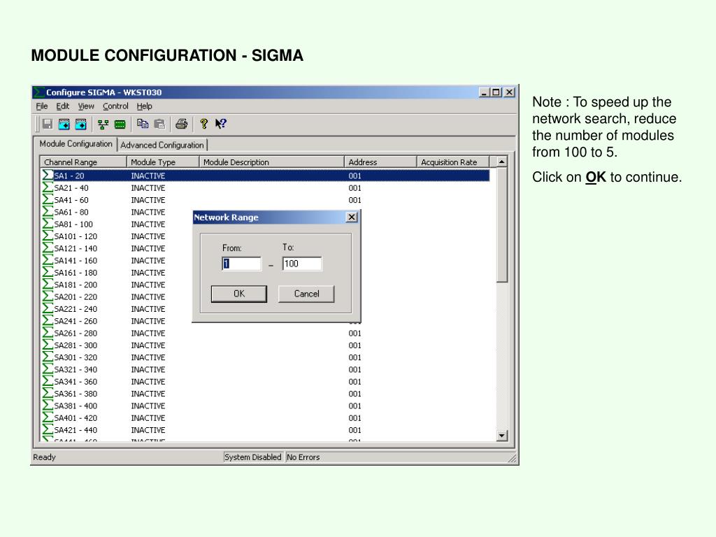Click Cancel in the Network Range dialog

click(x=306, y=294)
